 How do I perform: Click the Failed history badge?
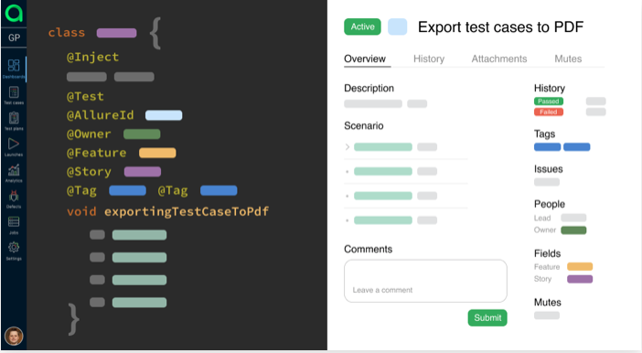548,112
